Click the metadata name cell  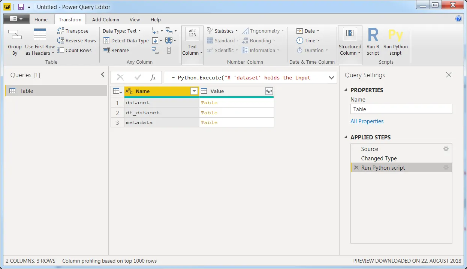pyautogui.click(x=162, y=122)
